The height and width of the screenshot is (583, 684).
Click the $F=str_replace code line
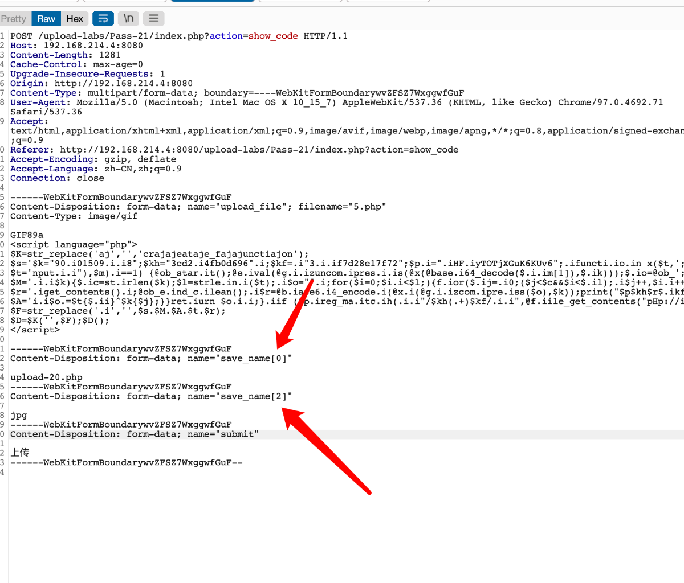click(118, 311)
